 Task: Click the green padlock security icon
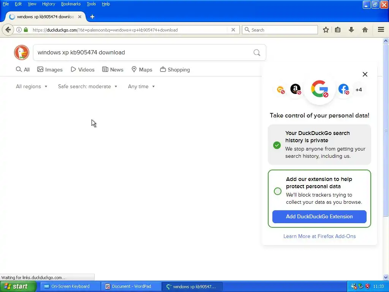pyautogui.click(x=26, y=30)
